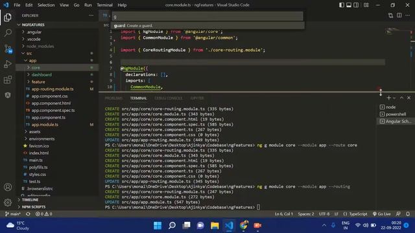Expand the core folder
The width and height of the screenshot is (415, 233).
tap(57, 67)
